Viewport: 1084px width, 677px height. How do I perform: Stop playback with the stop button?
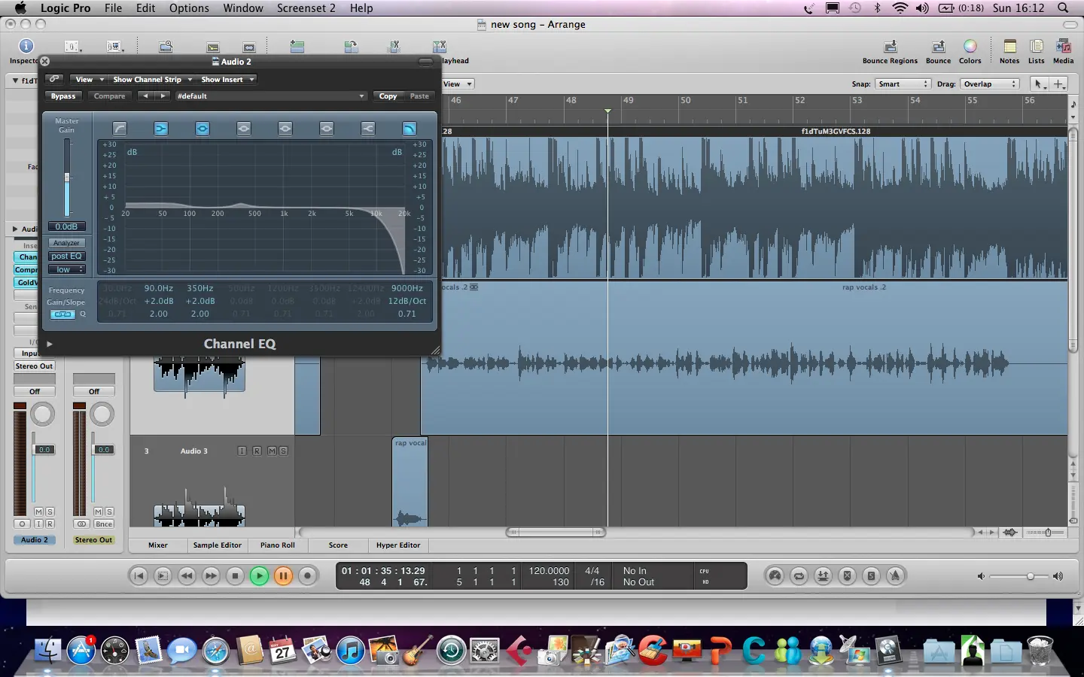click(x=235, y=576)
